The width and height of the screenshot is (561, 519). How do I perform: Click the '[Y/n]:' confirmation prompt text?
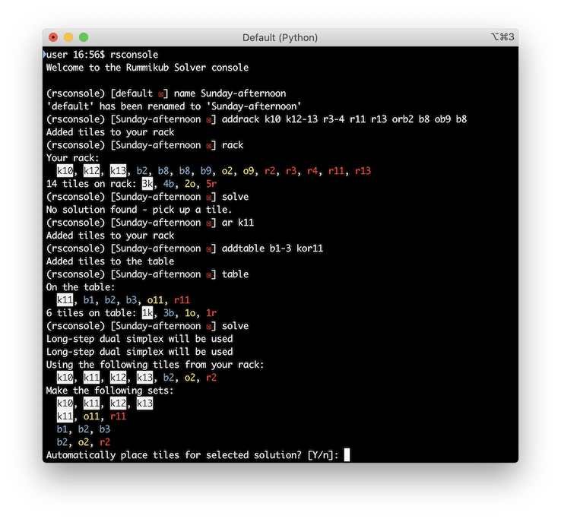(323, 455)
